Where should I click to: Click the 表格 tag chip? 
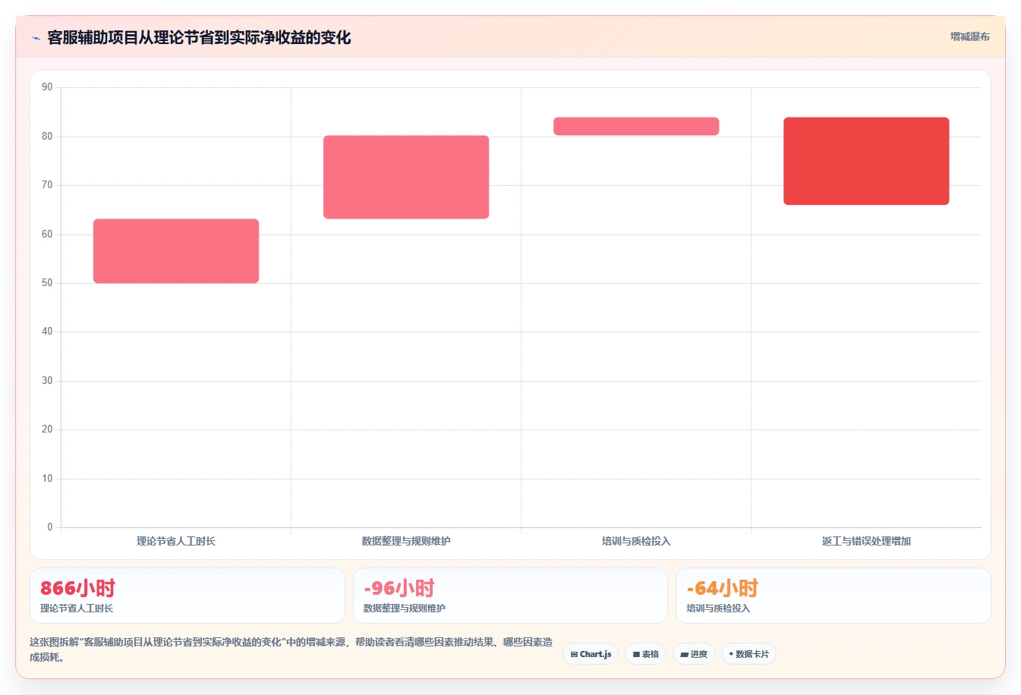click(x=645, y=654)
